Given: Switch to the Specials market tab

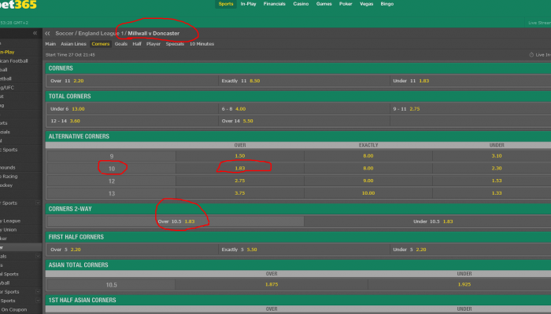Looking at the screenshot, I should [x=175, y=44].
